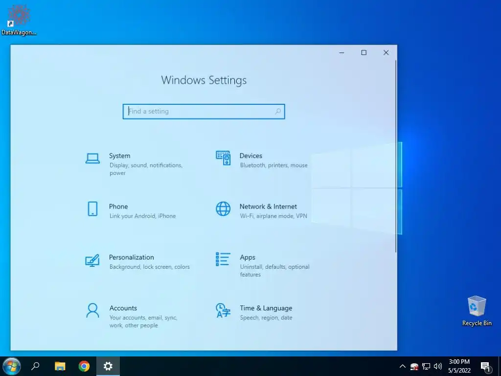Open the Phone settings title link
Viewport: 501px width, 376px height.
click(x=118, y=207)
